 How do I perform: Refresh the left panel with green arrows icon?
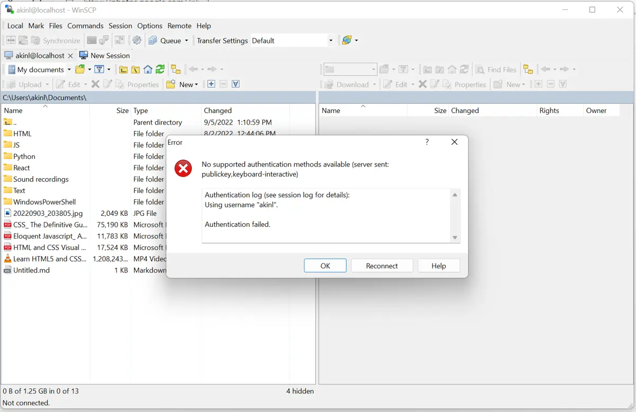tap(160, 69)
